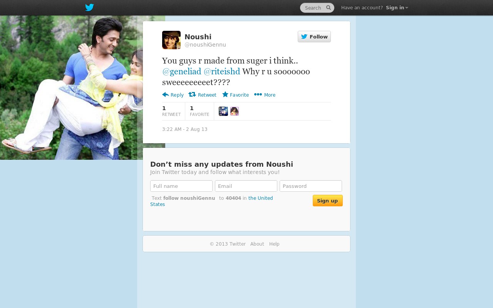Click the yellow Sign up button
Screen dimensions: 493x308
328,201
